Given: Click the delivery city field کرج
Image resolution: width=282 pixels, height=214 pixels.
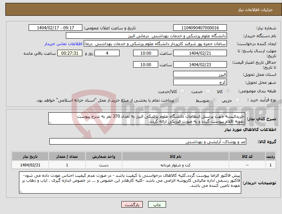Looking at the screenshot, I should tap(200, 82).
